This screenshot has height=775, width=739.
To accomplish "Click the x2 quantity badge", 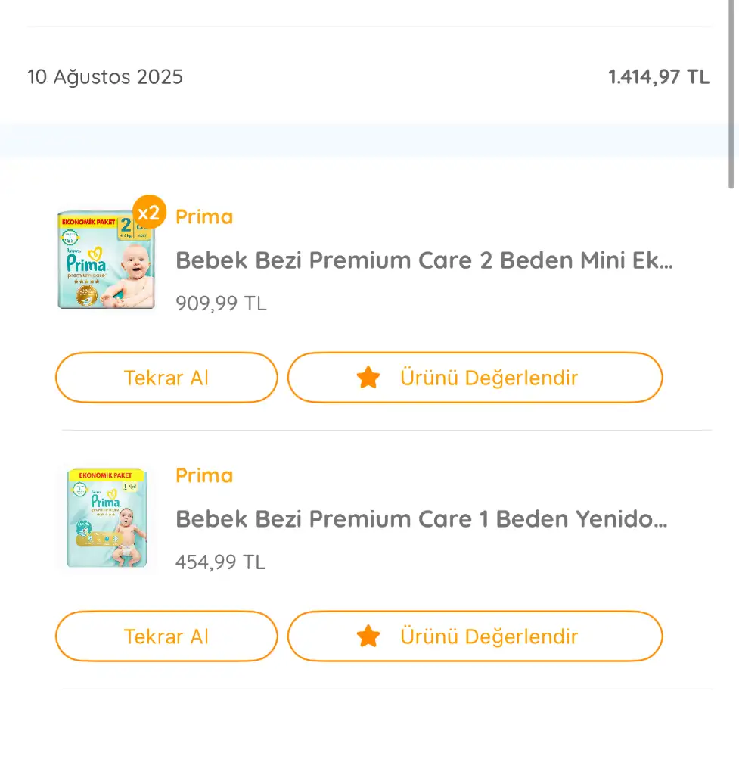I will (x=148, y=212).
